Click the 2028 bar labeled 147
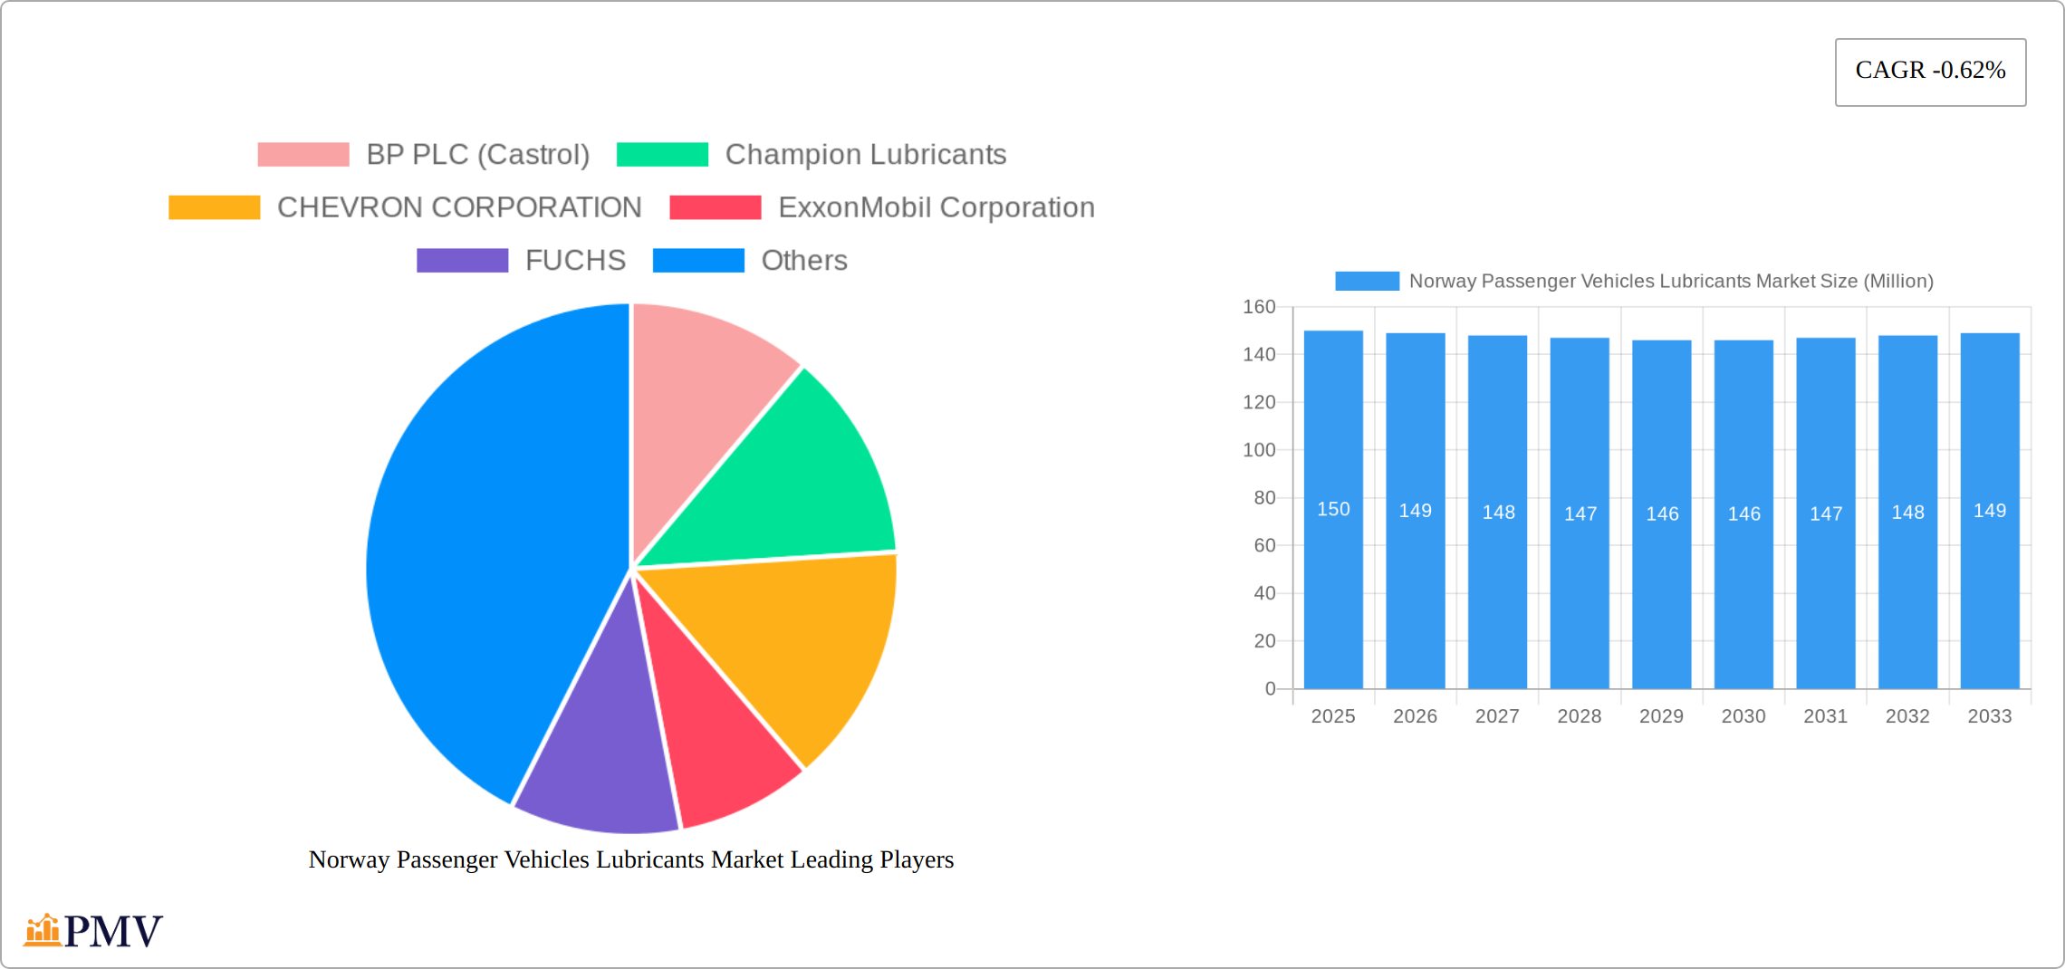Image resolution: width=2065 pixels, height=969 pixels. tap(1580, 513)
